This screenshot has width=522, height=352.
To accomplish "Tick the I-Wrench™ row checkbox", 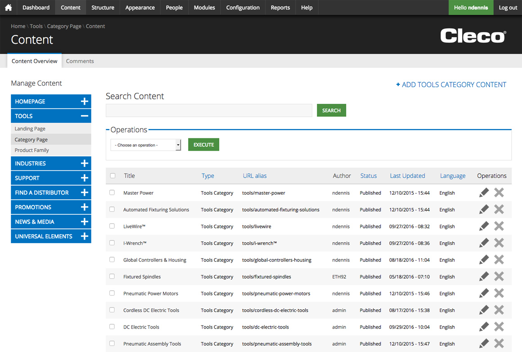I will (x=112, y=243).
